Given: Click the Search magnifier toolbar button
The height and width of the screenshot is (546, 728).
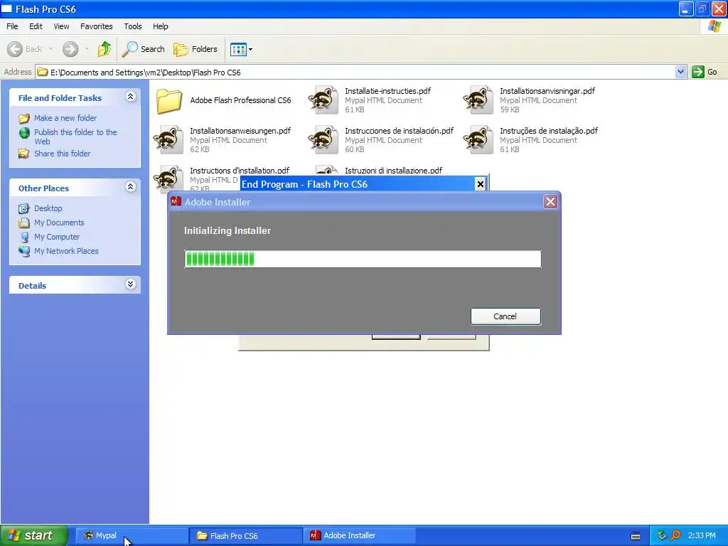Looking at the screenshot, I should tap(143, 49).
